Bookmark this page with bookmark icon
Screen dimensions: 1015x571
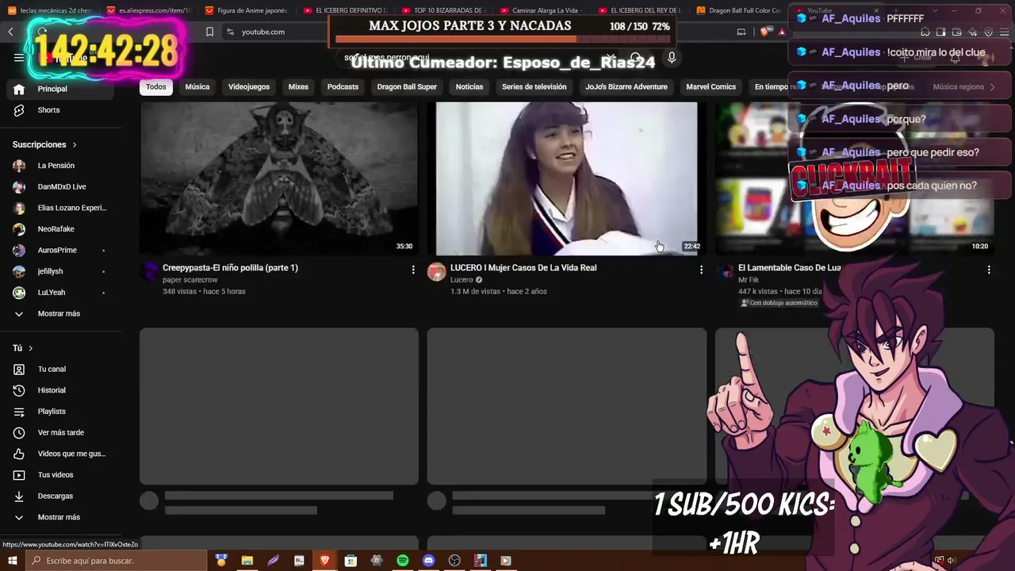coord(209,32)
